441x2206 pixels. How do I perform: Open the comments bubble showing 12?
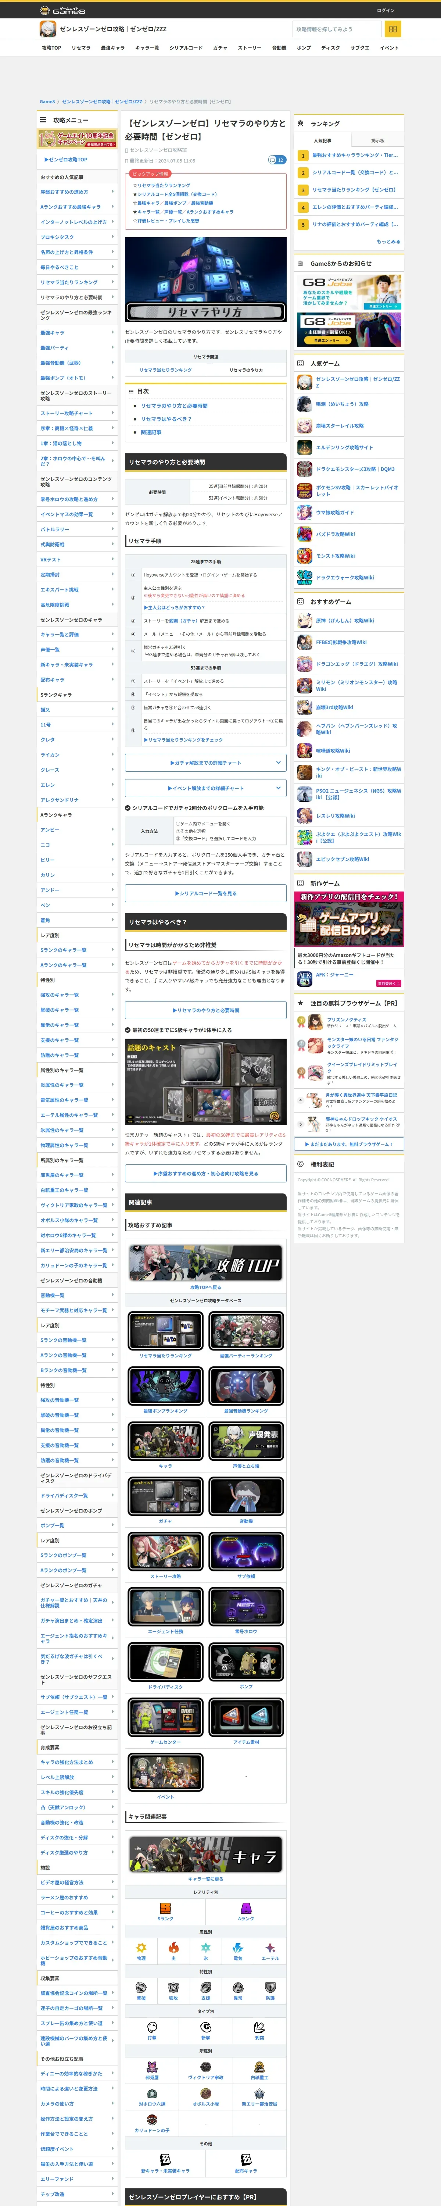pyautogui.click(x=277, y=160)
